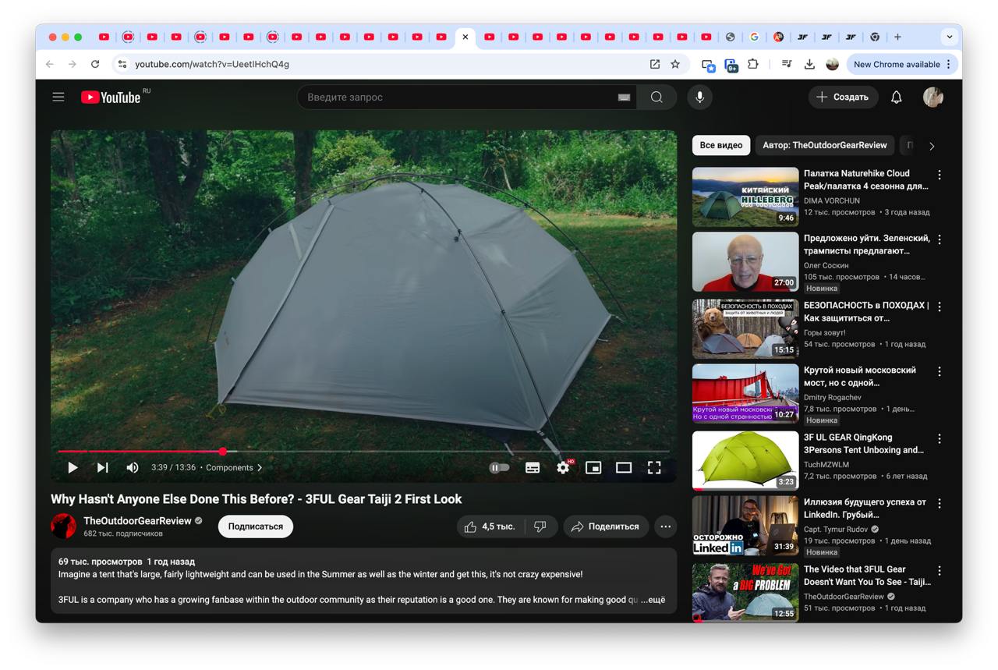The height and width of the screenshot is (670, 998).
Task: Open options for Иллюзия будущего успеха video
Action: 940,503
